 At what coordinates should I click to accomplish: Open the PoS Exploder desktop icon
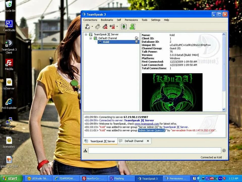pyautogui.click(x=9, y=104)
